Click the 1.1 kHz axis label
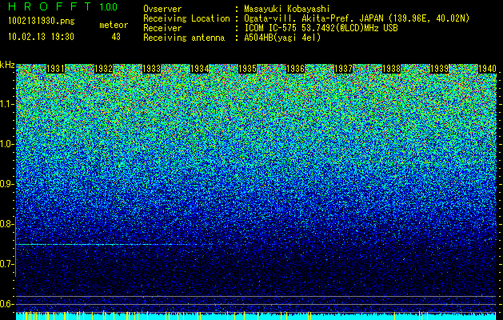The width and height of the screenshot is (503, 320). coord(6,104)
